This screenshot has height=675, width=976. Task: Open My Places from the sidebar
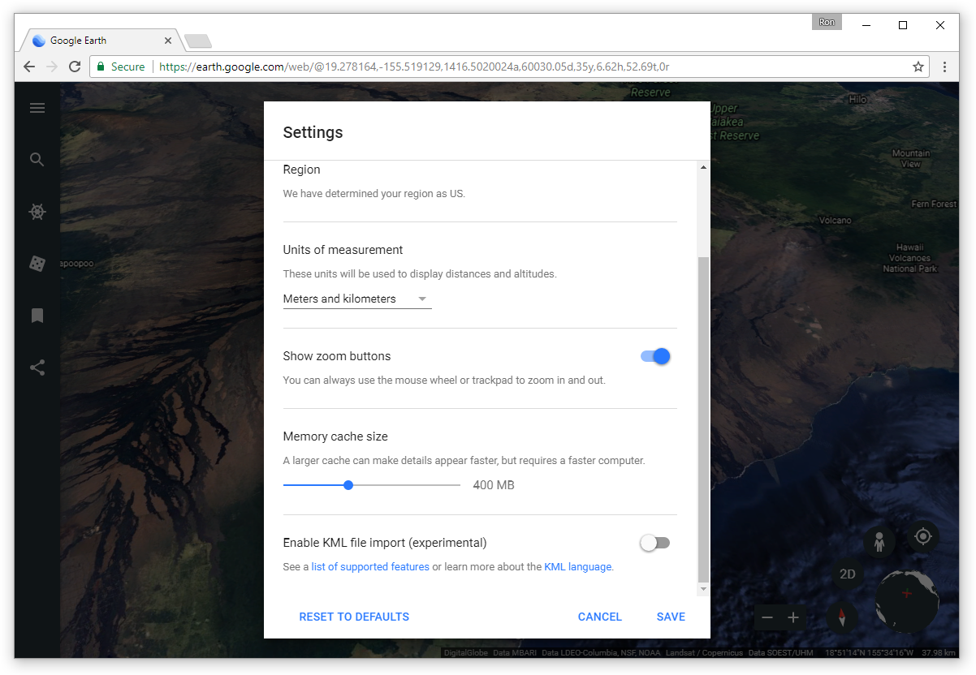click(37, 315)
